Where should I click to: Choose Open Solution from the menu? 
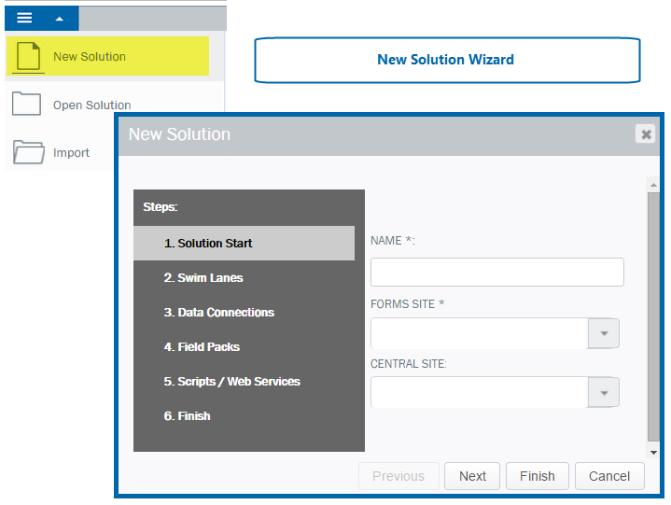tap(92, 105)
